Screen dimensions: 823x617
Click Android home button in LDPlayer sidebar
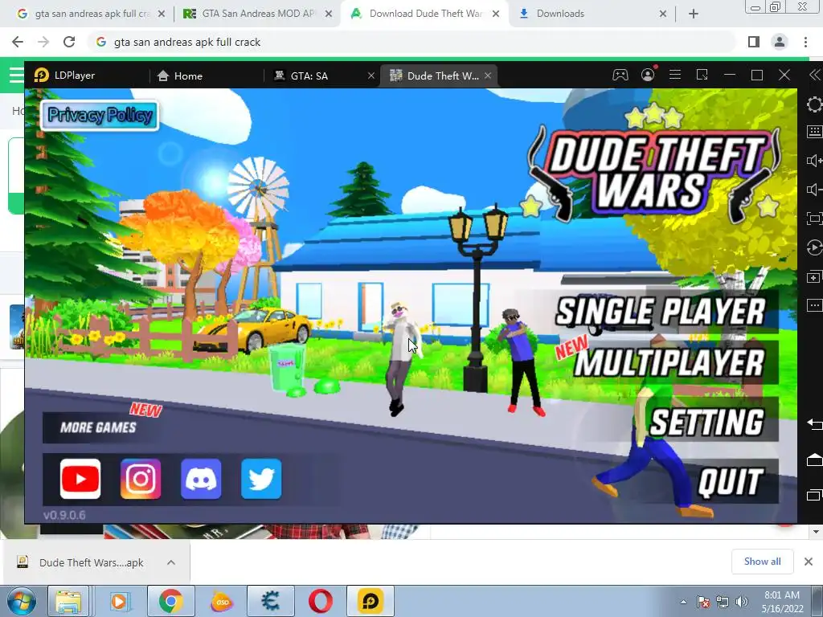(x=814, y=460)
